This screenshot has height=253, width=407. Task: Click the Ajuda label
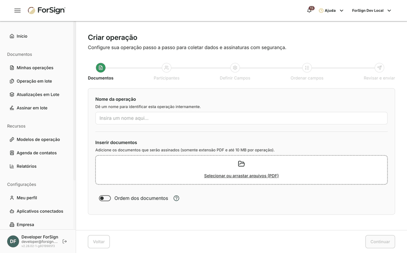click(330, 11)
